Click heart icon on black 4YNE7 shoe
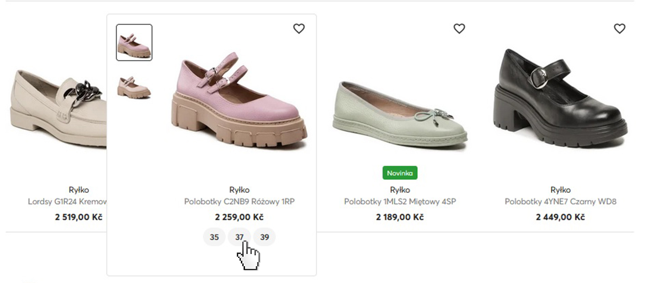 click(x=619, y=29)
